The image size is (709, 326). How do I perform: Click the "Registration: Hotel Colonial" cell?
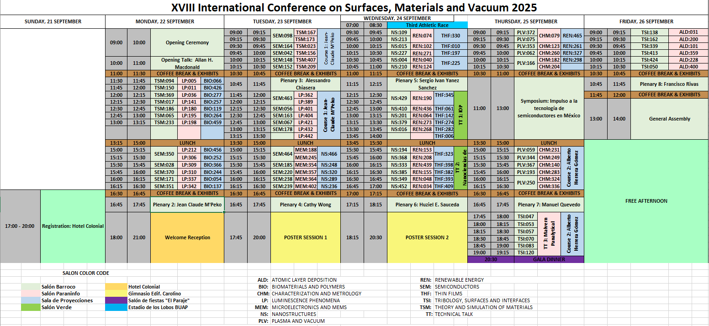click(x=73, y=226)
